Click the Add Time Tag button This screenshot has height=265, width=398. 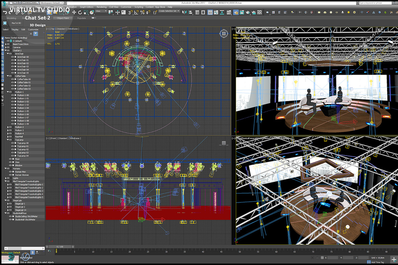point(379,262)
